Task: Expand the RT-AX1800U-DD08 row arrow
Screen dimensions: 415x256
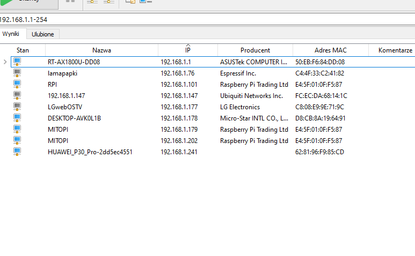Action: click(x=5, y=62)
